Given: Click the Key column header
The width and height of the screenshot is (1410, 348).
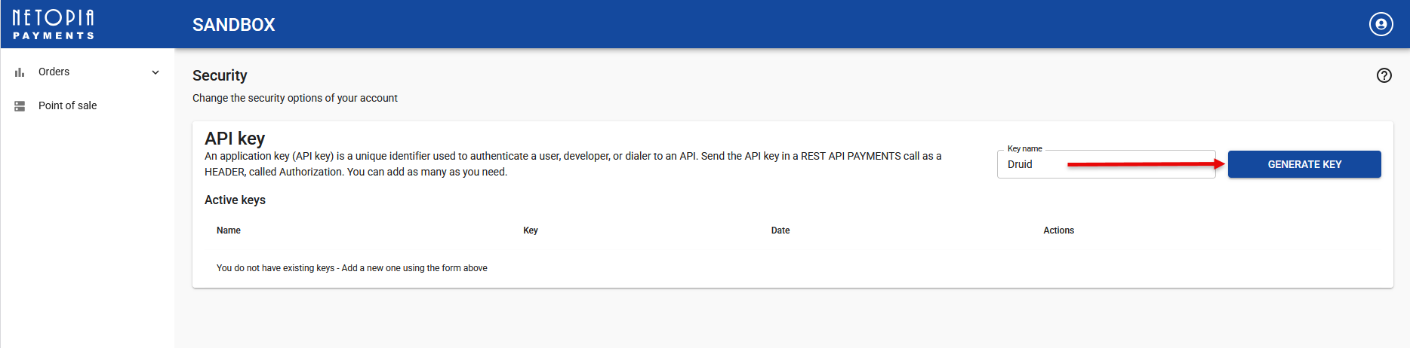Looking at the screenshot, I should point(530,230).
